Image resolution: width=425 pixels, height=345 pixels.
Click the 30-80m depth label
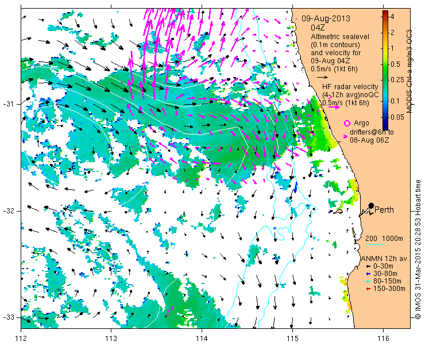coord(385,274)
